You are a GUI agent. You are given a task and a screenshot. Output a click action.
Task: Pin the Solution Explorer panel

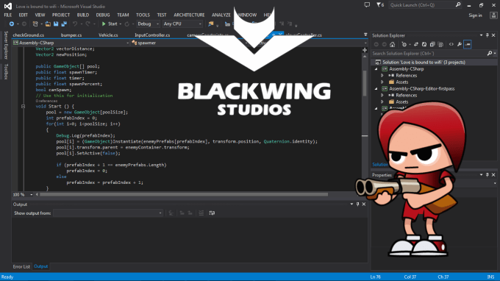488,35
